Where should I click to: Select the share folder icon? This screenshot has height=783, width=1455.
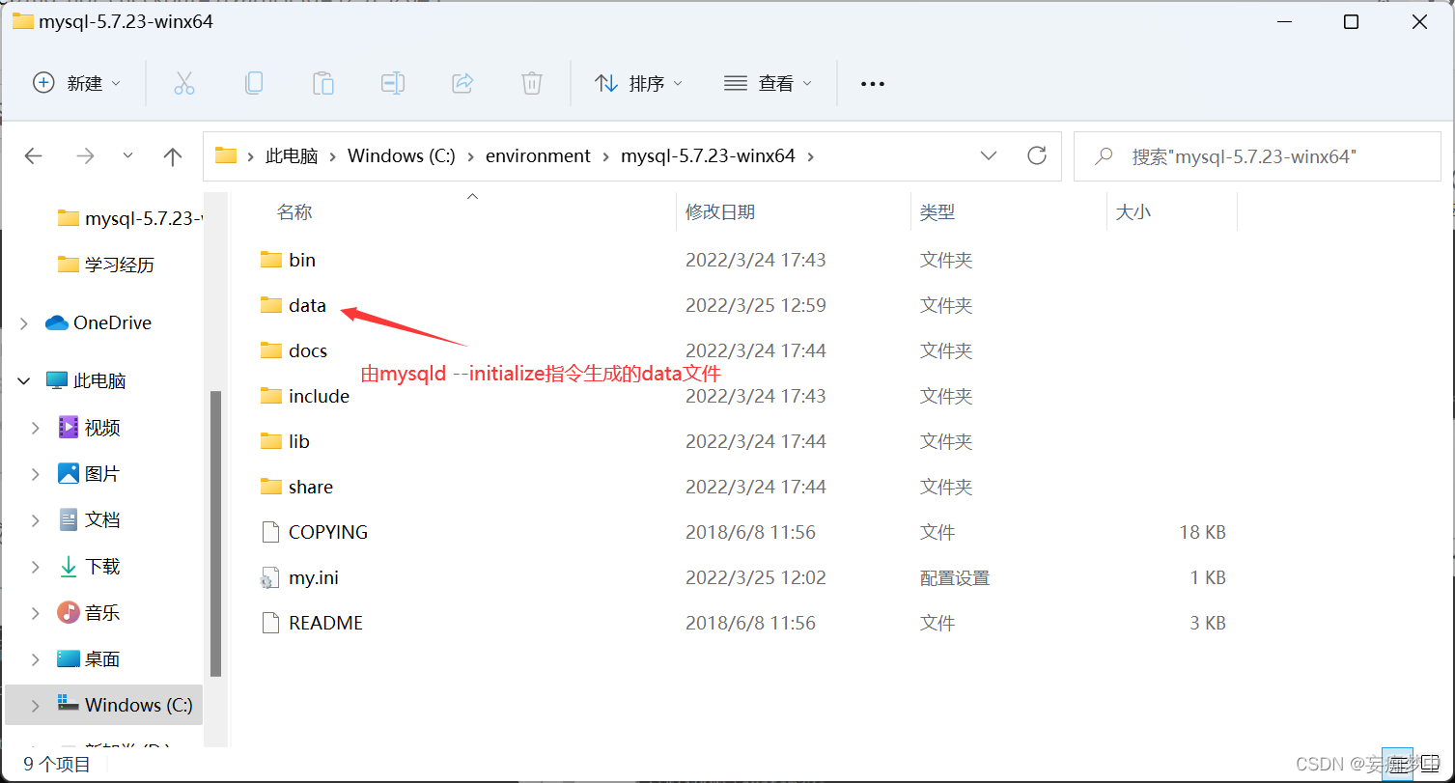[271, 487]
